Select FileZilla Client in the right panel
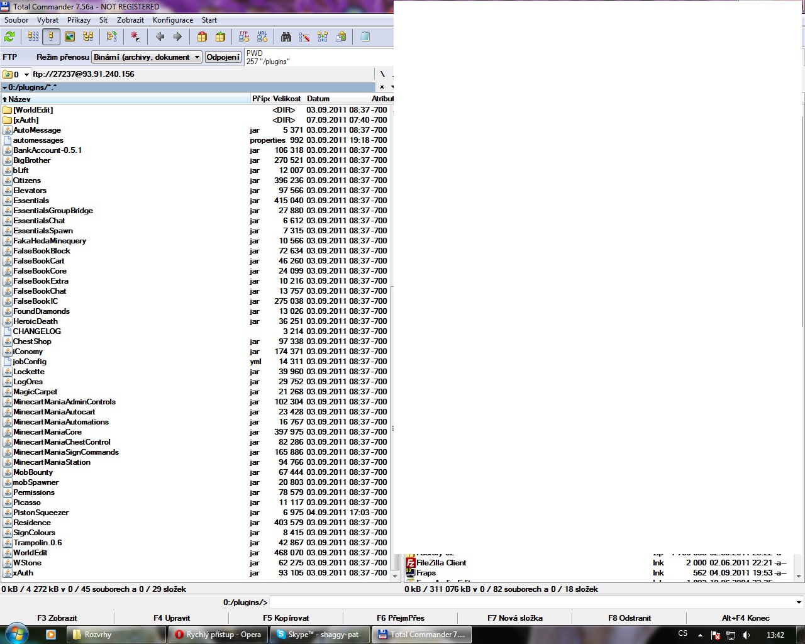The image size is (805, 644). (x=597, y=563)
